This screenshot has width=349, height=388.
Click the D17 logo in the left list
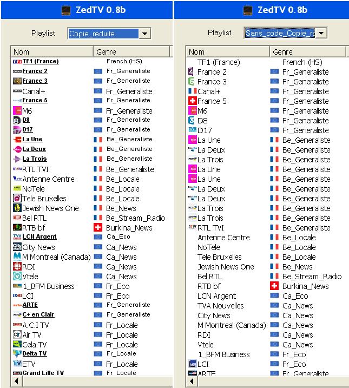tap(17, 130)
